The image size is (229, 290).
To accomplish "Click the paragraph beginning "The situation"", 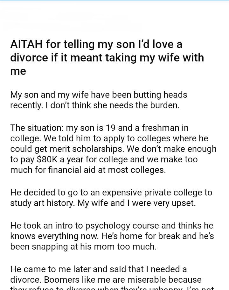I will pyautogui.click(x=113, y=149).
